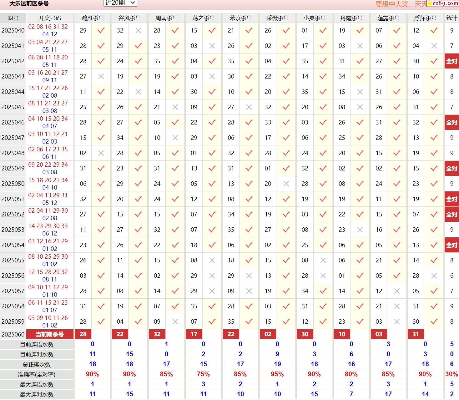Click the 开奖号码 column header
Screen dimensions: 459x400
coord(50,18)
